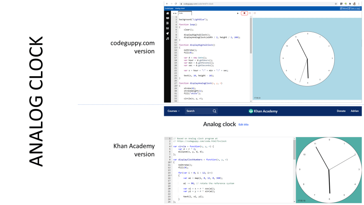Open the image backgrounds icon in codeguppy sidebar

tap(168, 28)
